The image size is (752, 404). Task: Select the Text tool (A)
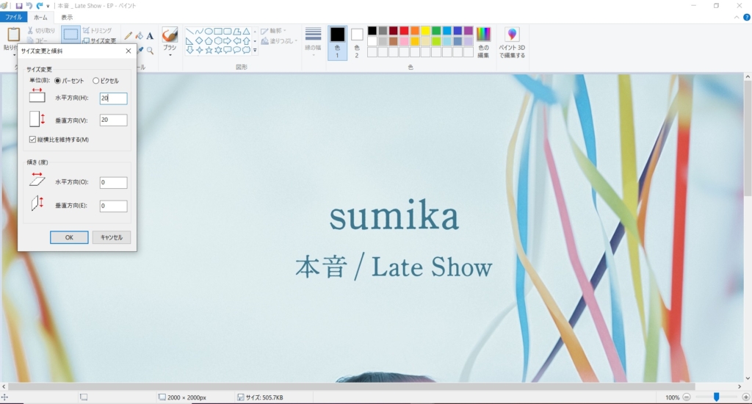pyautogui.click(x=150, y=36)
